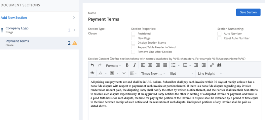The image size is (265, 120).
Task: Decrease indent of paragraph
Action: coord(196,65)
